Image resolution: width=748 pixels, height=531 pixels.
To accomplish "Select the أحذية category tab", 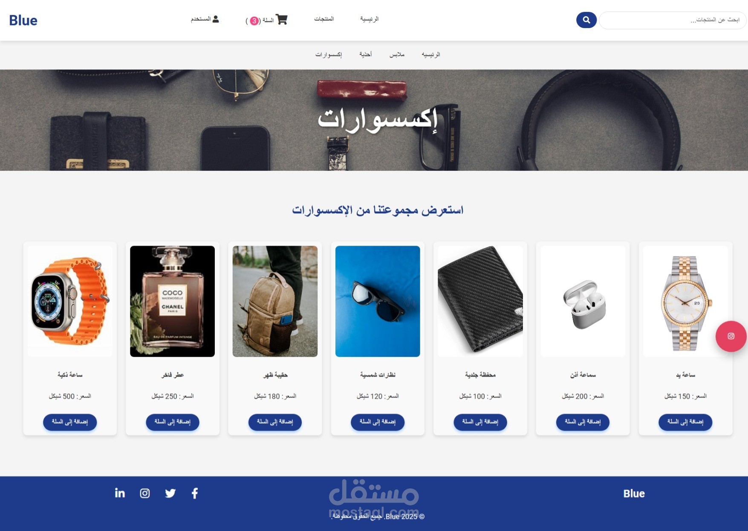I will click(x=365, y=55).
